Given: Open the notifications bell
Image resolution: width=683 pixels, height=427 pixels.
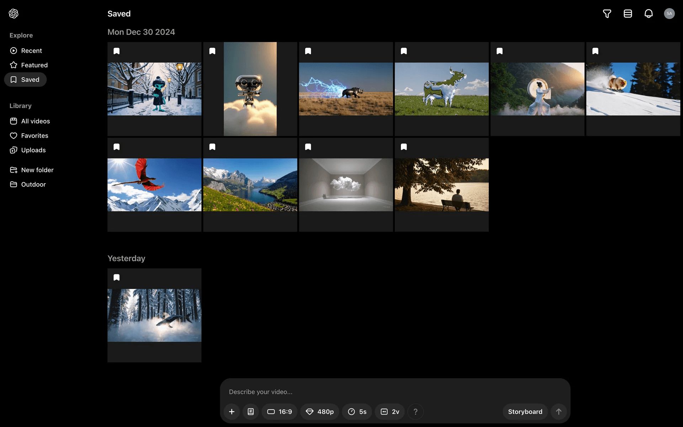Looking at the screenshot, I should tap(648, 14).
